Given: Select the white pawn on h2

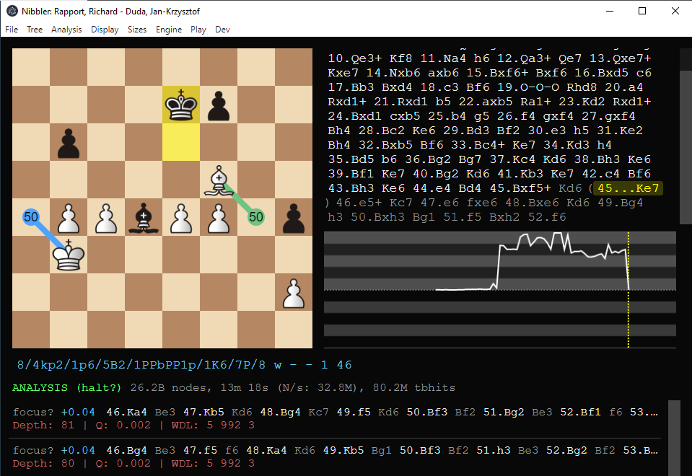Looking at the screenshot, I should [x=294, y=293].
